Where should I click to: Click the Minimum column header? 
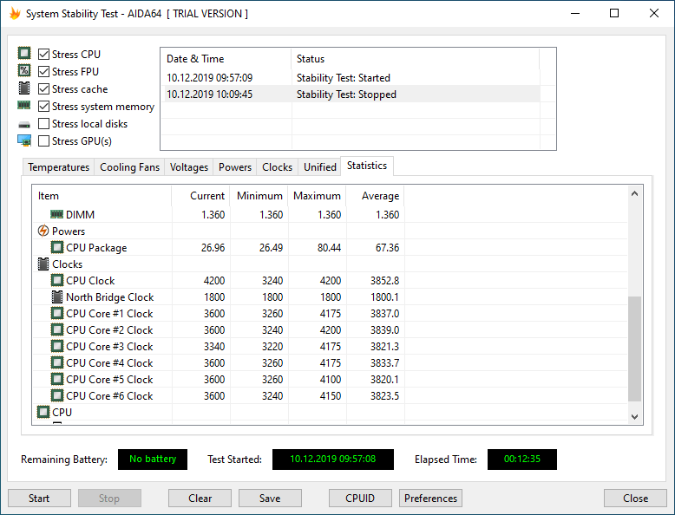point(259,196)
